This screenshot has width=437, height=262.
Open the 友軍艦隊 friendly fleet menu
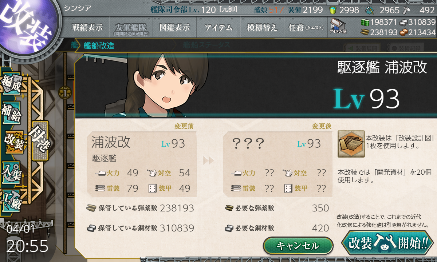pyautogui.click(x=131, y=27)
